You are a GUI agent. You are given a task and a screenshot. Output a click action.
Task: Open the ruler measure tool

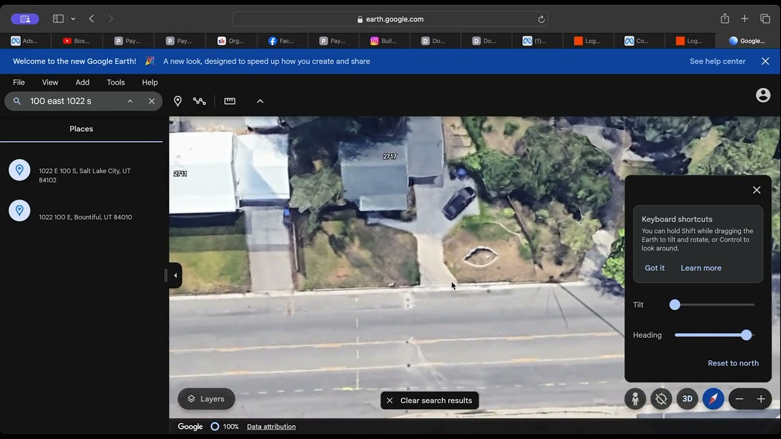click(230, 101)
